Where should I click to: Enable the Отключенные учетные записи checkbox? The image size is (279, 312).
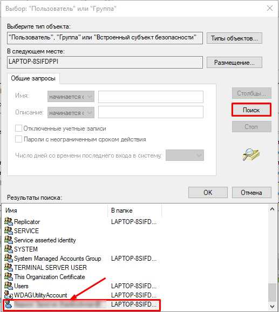[18, 128]
